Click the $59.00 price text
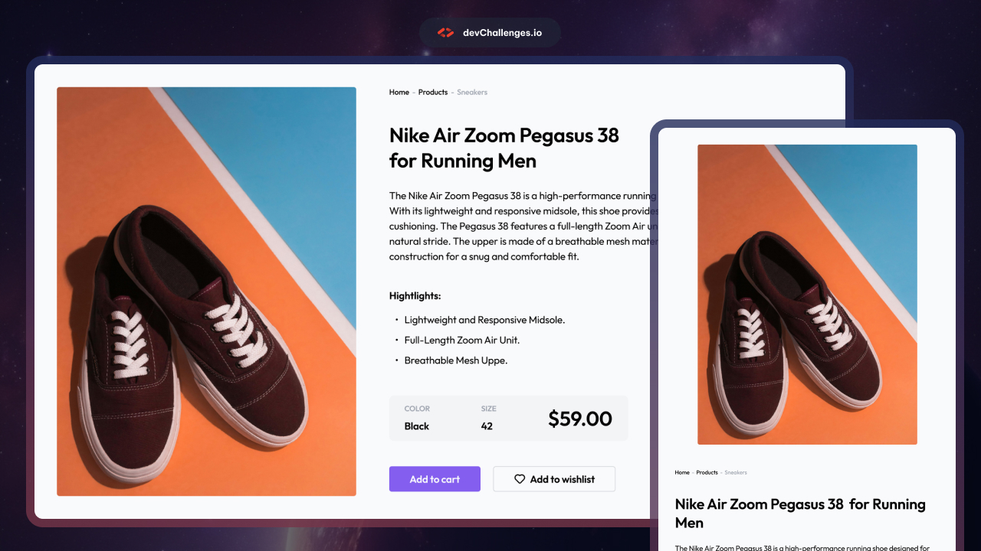 pos(580,419)
